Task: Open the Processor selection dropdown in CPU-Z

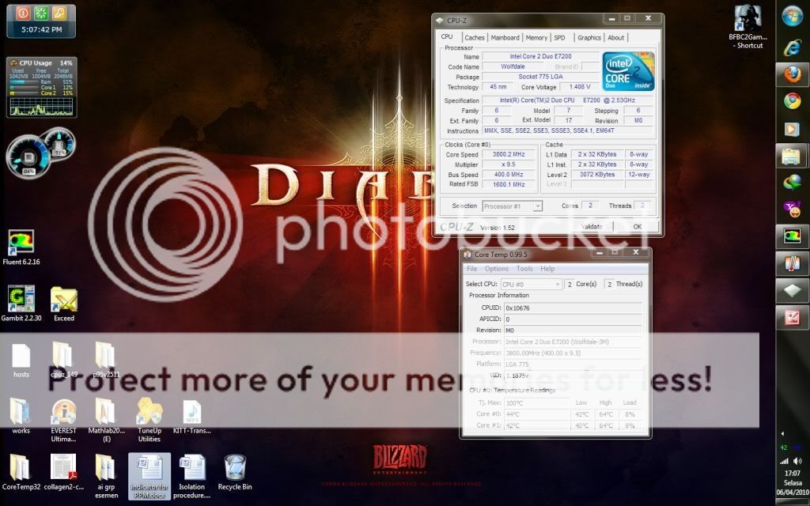Action: pyautogui.click(x=538, y=206)
